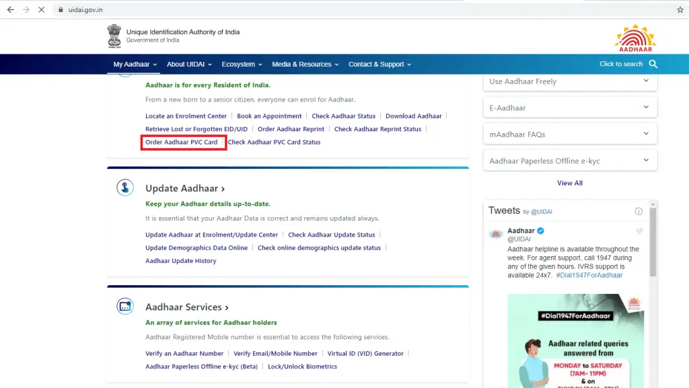The width and height of the screenshot is (689, 388).
Task: Open Aadhaar Paperless Offline e-kyc (Beta)
Action: tap(202, 366)
